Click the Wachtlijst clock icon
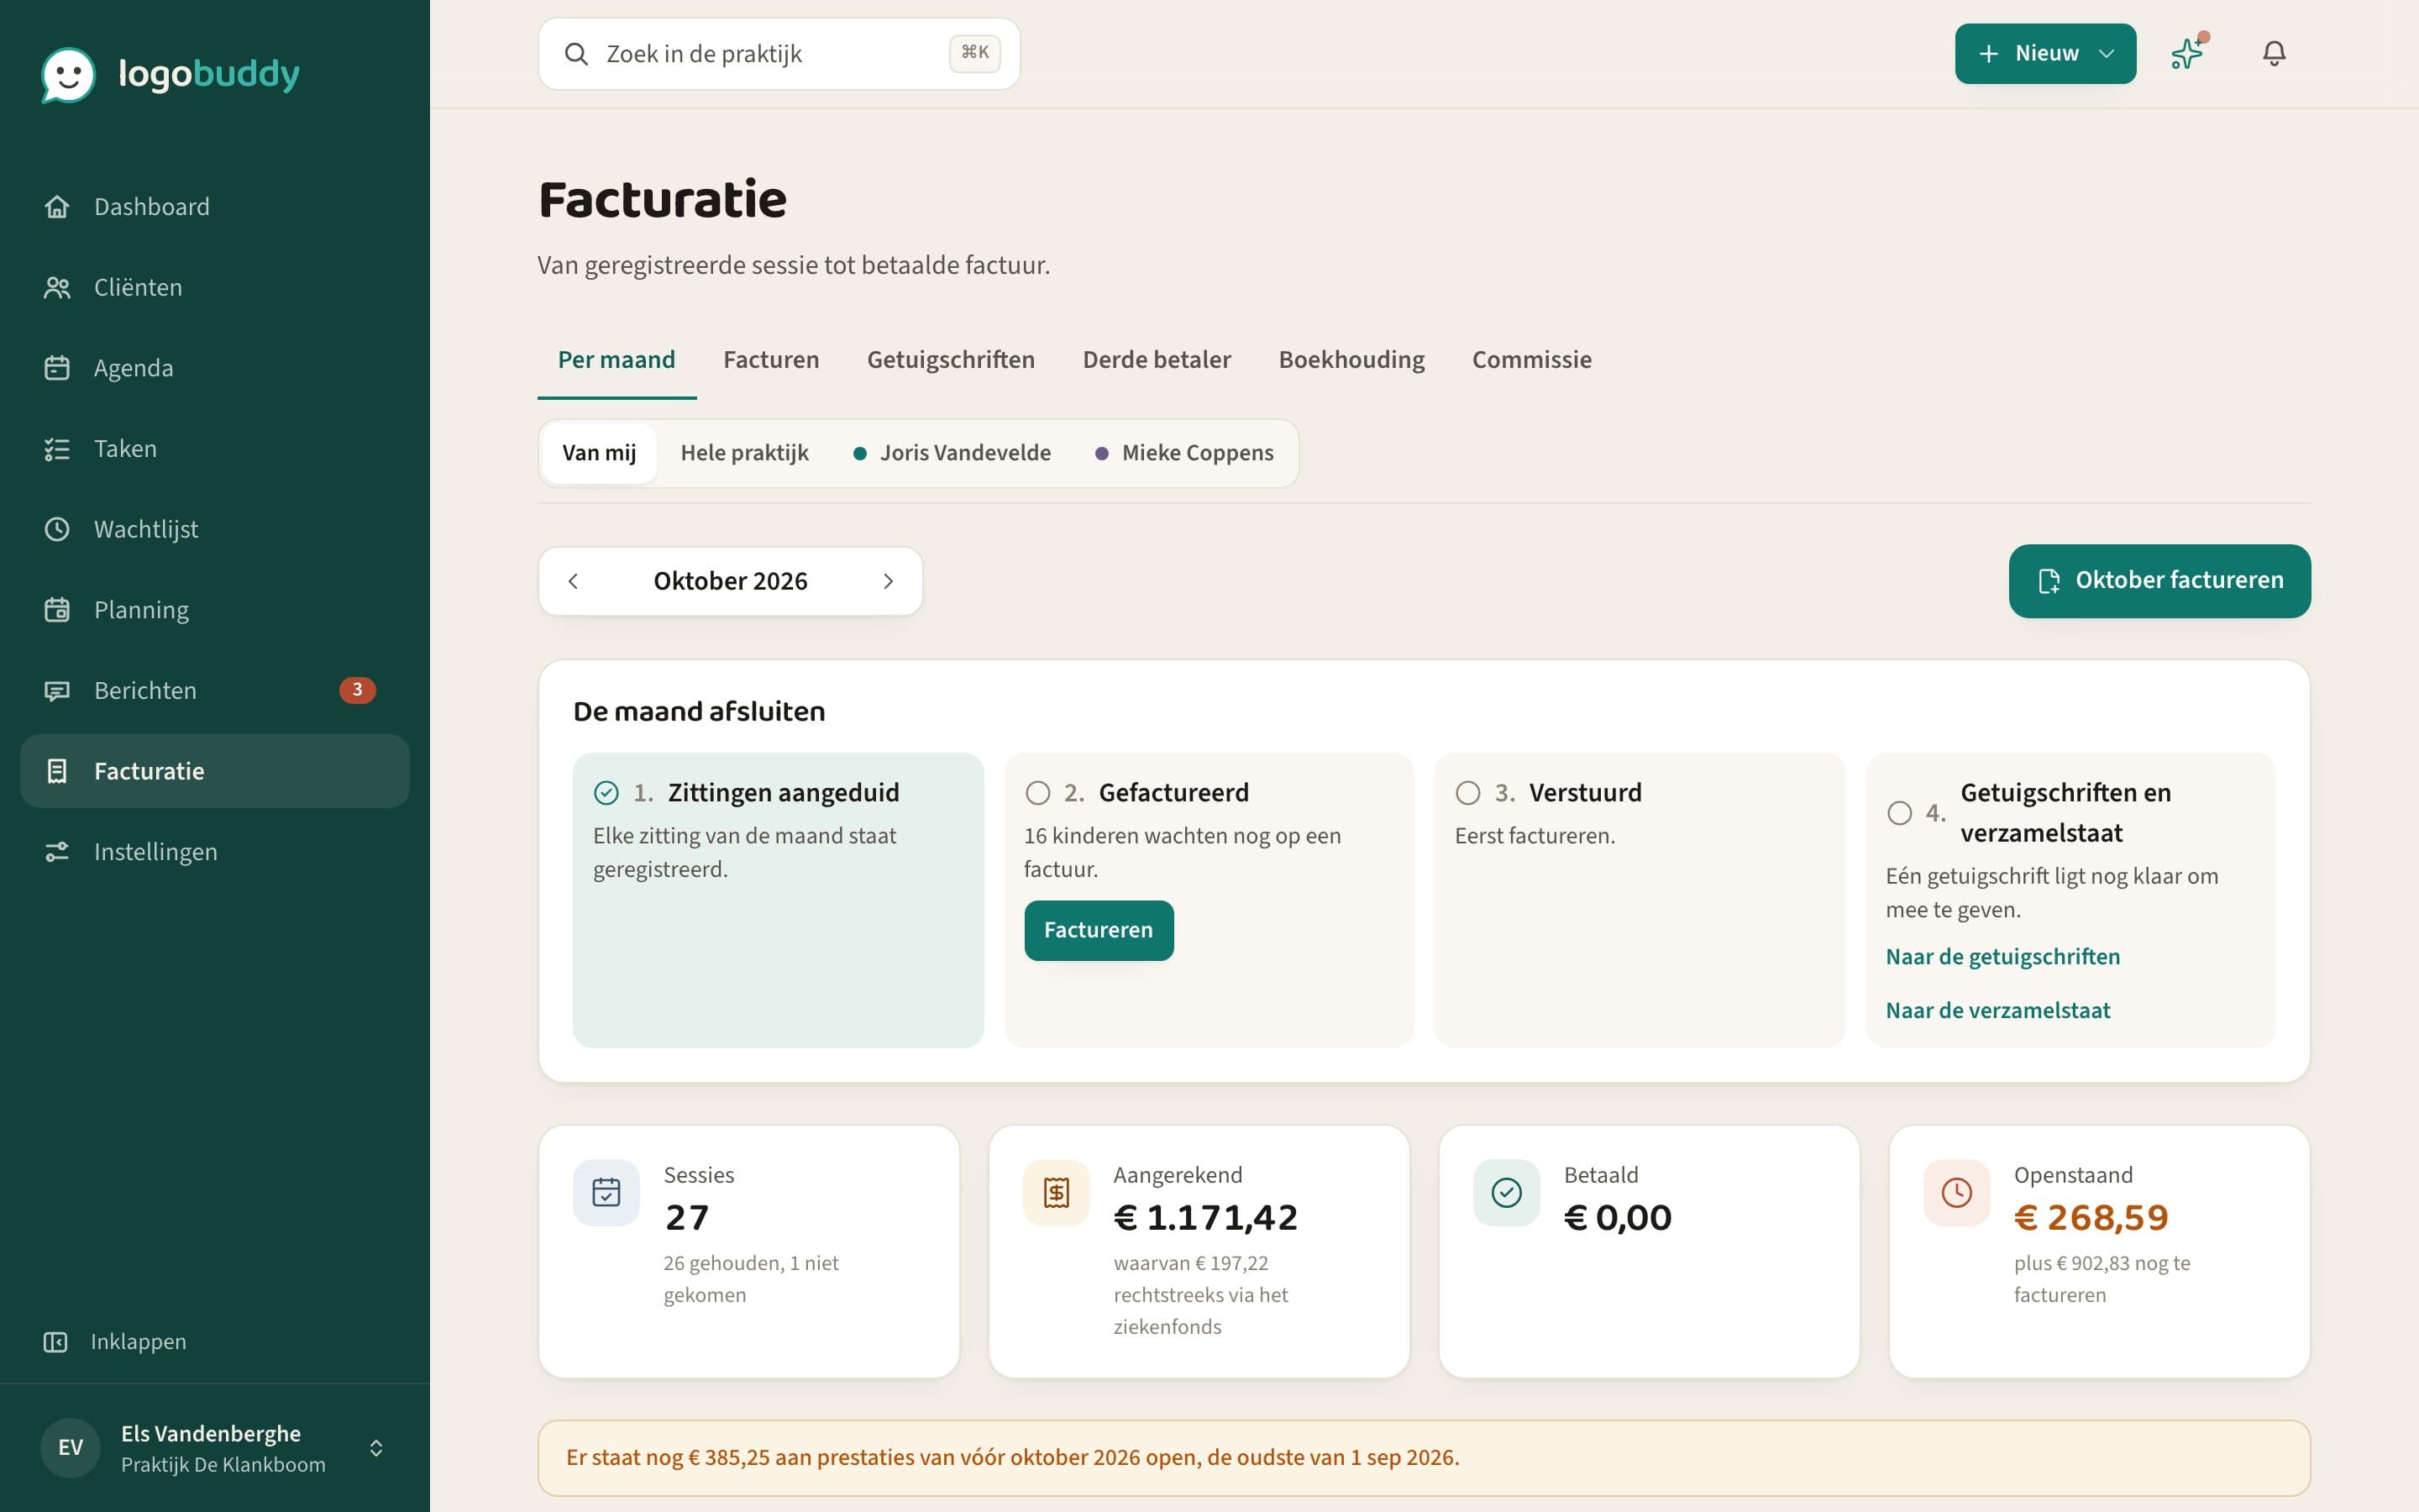This screenshot has width=2419, height=1512. click(x=57, y=529)
